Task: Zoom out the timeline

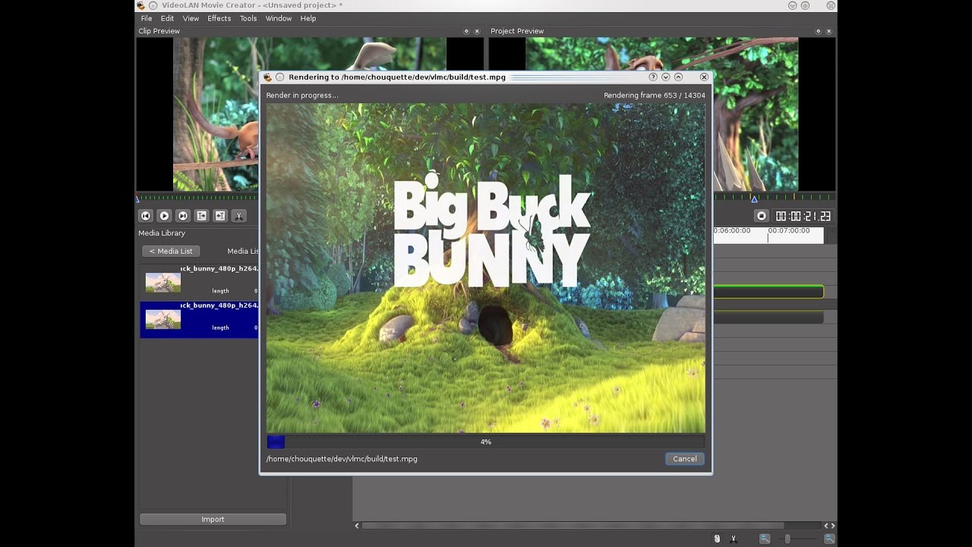Action: [x=765, y=539]
